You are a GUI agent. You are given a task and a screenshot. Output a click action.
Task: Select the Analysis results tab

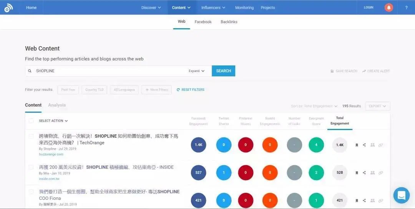pyautogui.click(x=57, y=105)
